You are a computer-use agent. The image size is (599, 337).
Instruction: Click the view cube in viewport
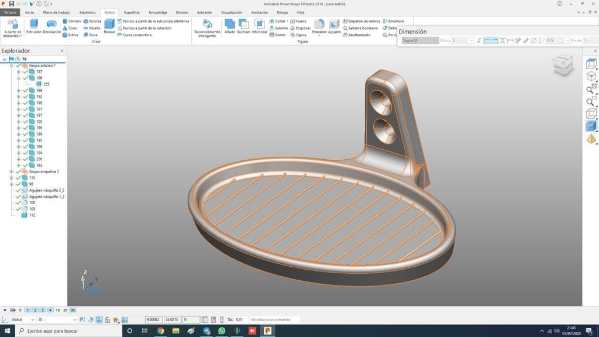[563, 64]
